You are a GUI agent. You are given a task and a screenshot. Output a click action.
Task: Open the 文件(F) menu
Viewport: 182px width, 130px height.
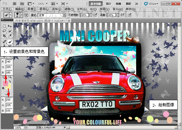click(7, 9)
